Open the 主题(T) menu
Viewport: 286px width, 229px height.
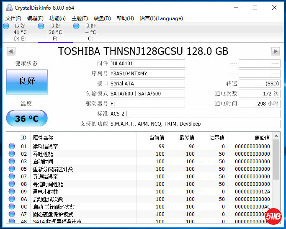pos(80,18)
